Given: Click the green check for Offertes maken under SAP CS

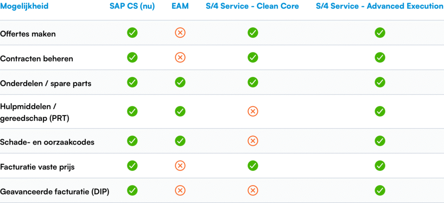Looking at the screenshot, I should [x=132, y=33].
